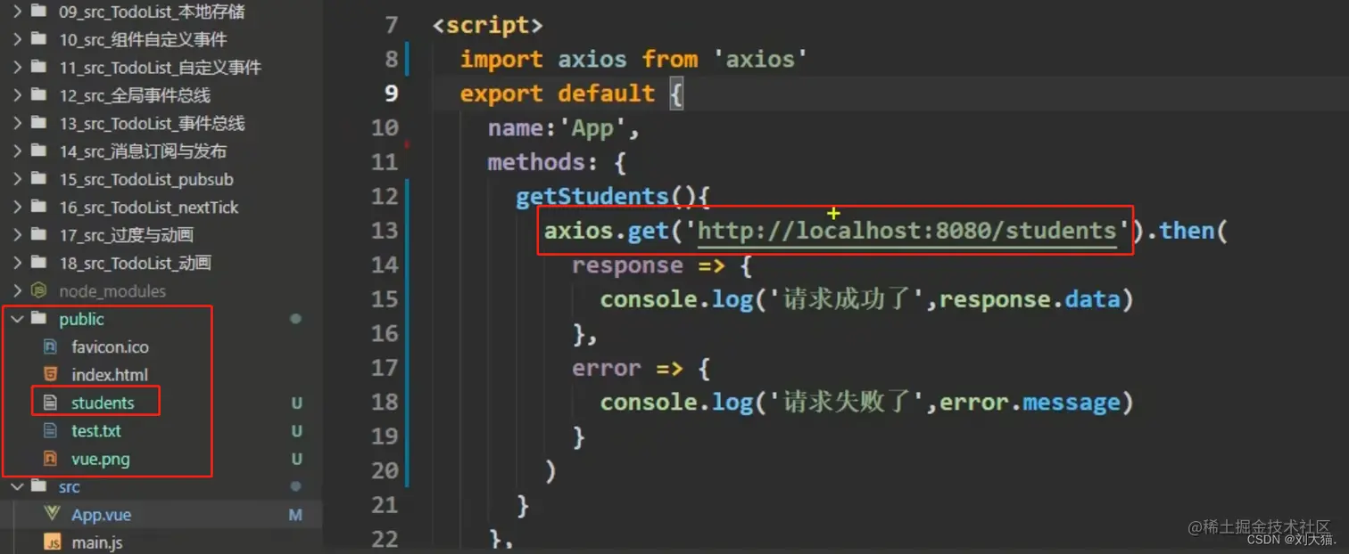
Task: Select the node_modules folder name
Action: tap(112, 291)
